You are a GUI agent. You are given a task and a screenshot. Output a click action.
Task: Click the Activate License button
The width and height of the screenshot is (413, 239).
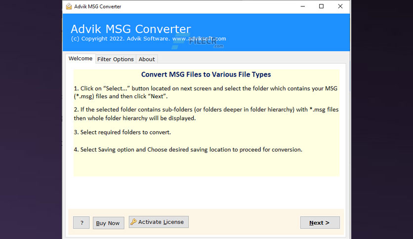(159, 222)
